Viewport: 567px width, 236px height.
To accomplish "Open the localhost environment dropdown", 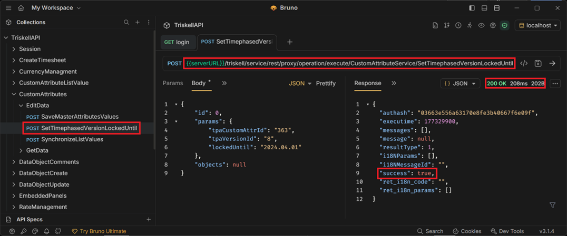I will pyautogui.click(x=537, y=25).
